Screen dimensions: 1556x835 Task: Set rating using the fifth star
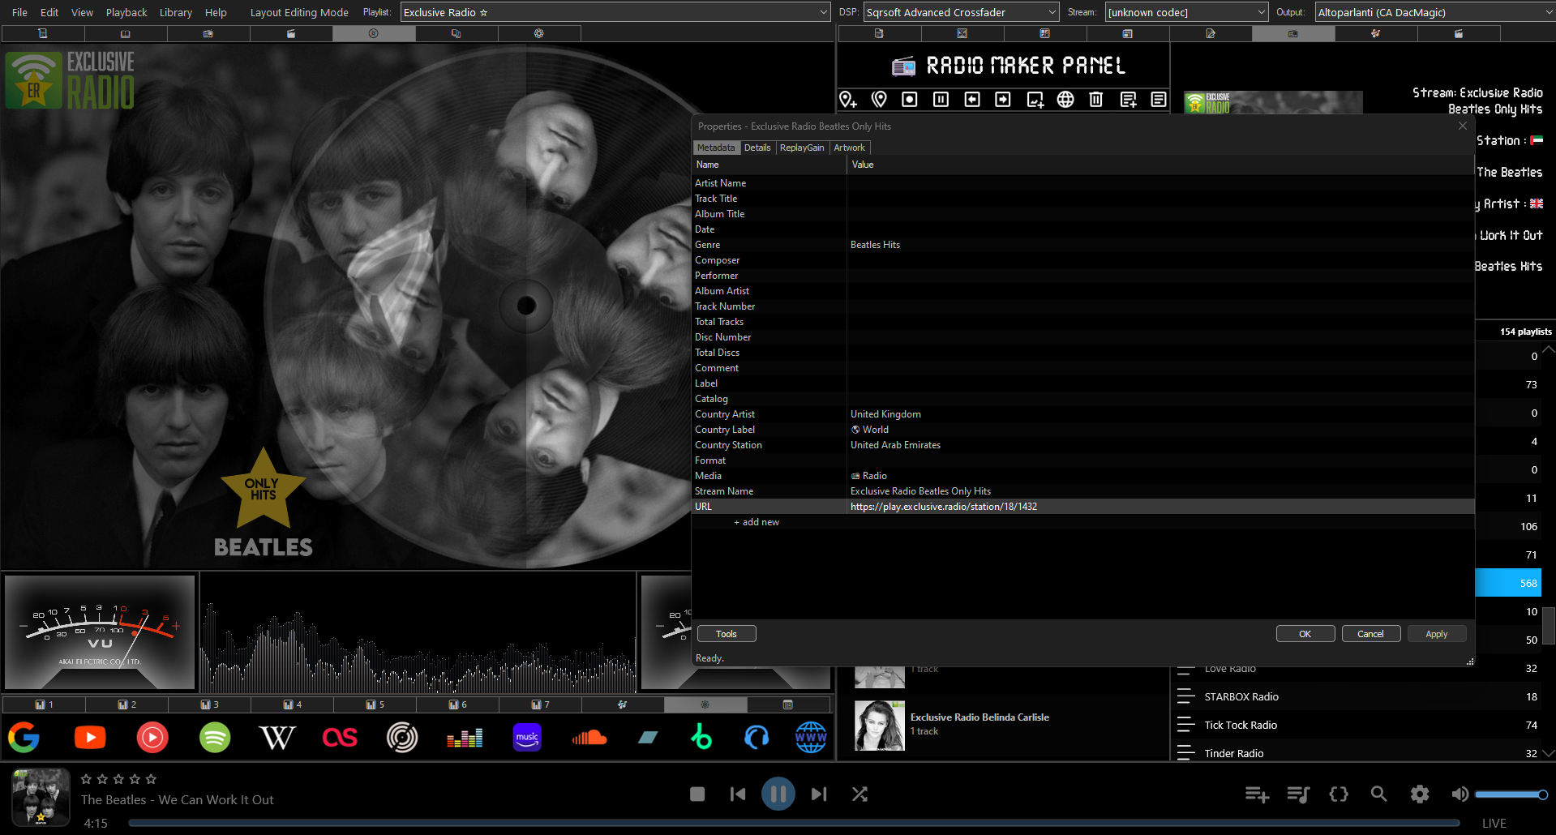click(151, 779)
